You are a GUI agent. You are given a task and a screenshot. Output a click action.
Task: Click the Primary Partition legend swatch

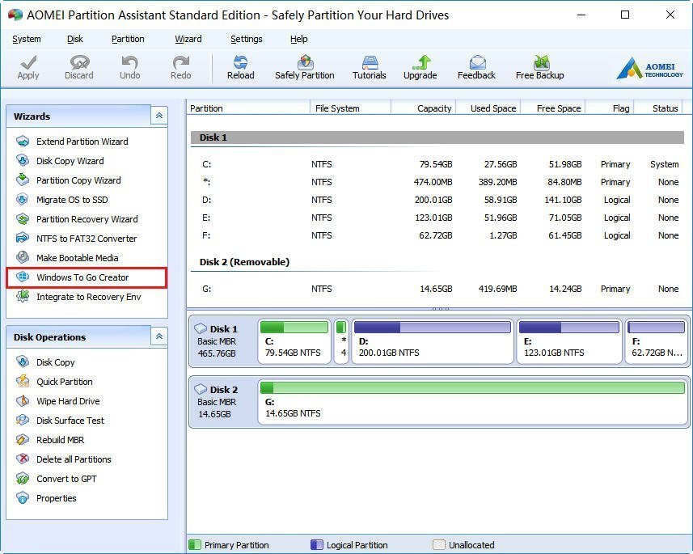[x=195, y=545]
